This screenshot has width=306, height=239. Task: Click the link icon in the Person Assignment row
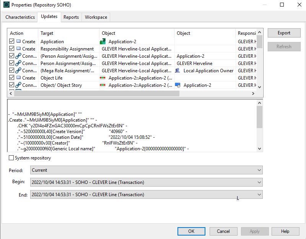click(x=18, y=63)
